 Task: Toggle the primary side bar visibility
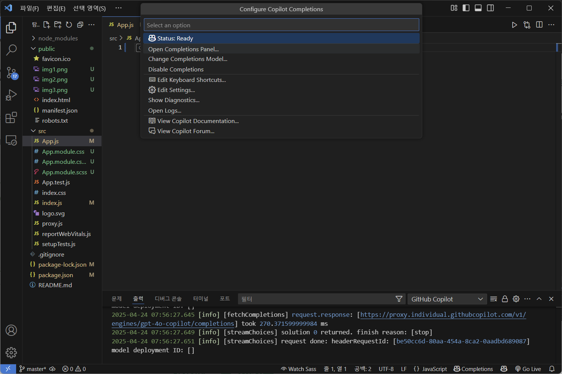tap(466, 8)
